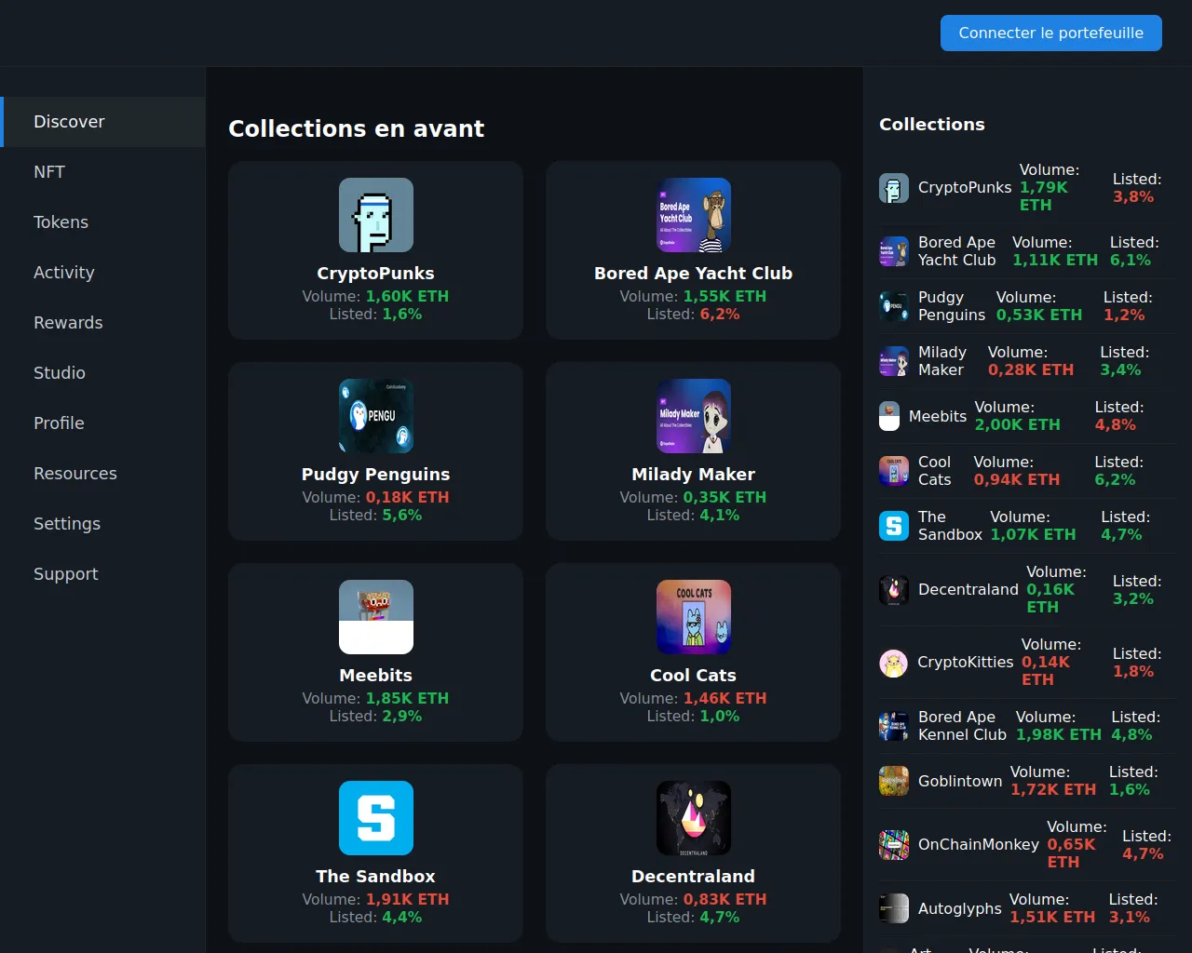The width and height of the screenshot is (1192, 953).
Task: Click The Sandbox featured card logo
Action: click(x=376, y=818)
